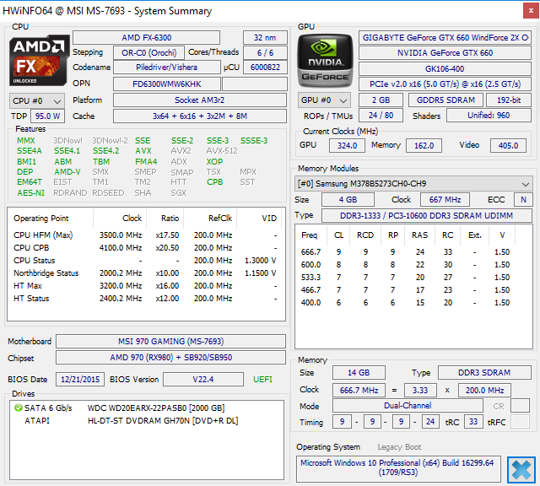
Task: Select the GPU clock 324.0 value
Action: point(347,146)
